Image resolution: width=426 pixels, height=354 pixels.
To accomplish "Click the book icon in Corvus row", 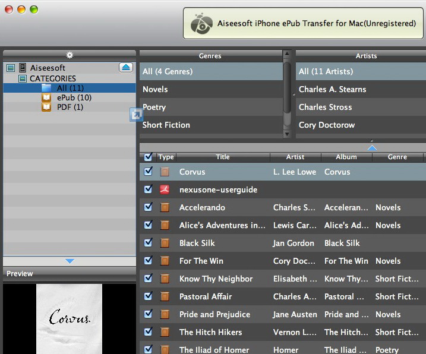I will click(x=165, y=172).
